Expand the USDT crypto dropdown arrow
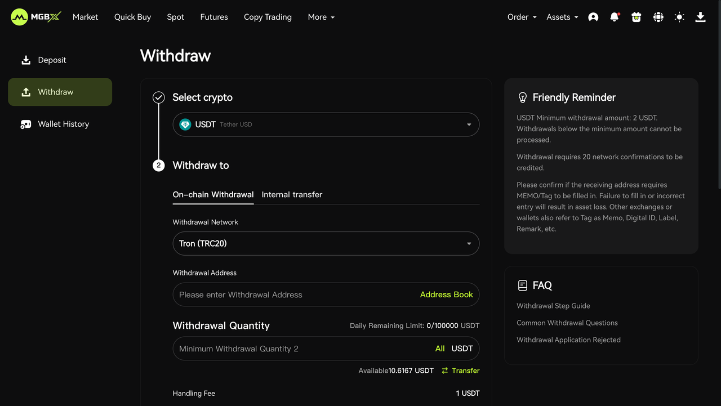Image resolution: width=721 pixels, height=406 pixels. tap(469, 124)
